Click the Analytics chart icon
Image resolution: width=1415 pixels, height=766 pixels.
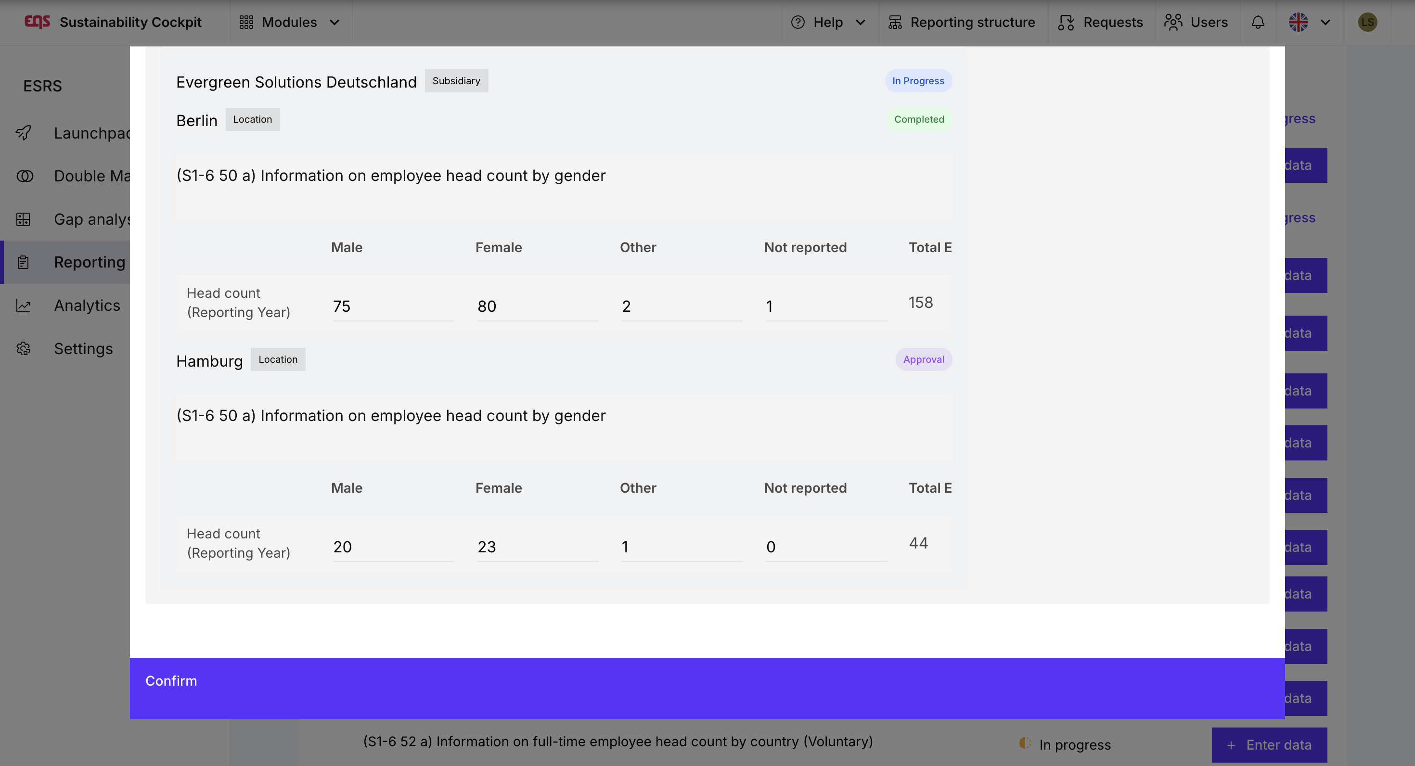23,306
